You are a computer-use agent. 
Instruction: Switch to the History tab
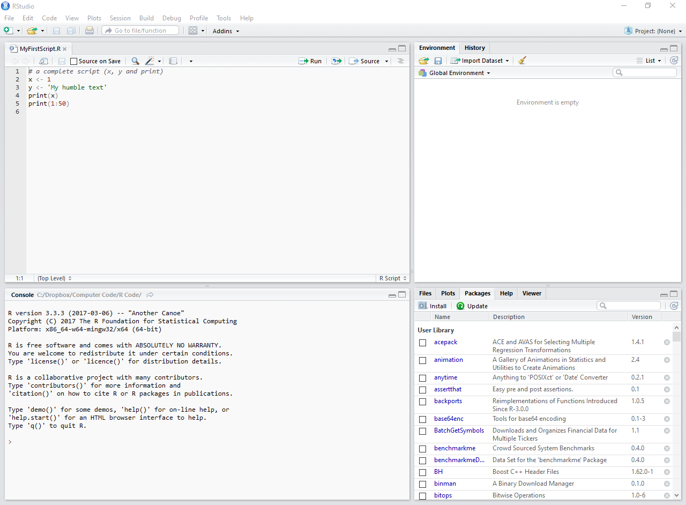click(474, 48)
